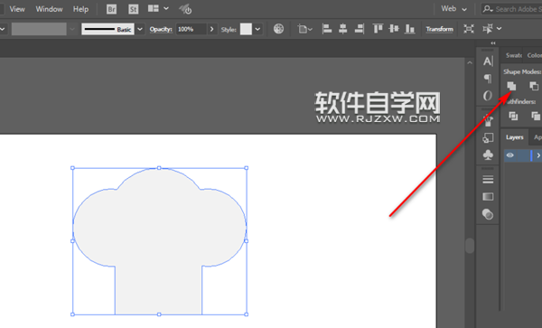This screenshot has width=542, height=328.
Task: Open the arrange documents dropdown arrow
Action: click(166, 9)
